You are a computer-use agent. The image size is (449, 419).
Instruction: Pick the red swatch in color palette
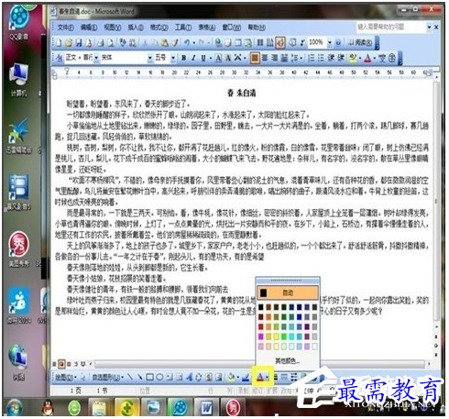pos(260,326)
